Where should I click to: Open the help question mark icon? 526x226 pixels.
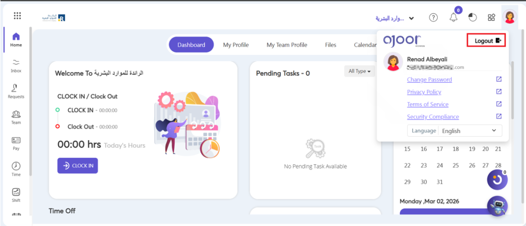click(x=433, y=17)
